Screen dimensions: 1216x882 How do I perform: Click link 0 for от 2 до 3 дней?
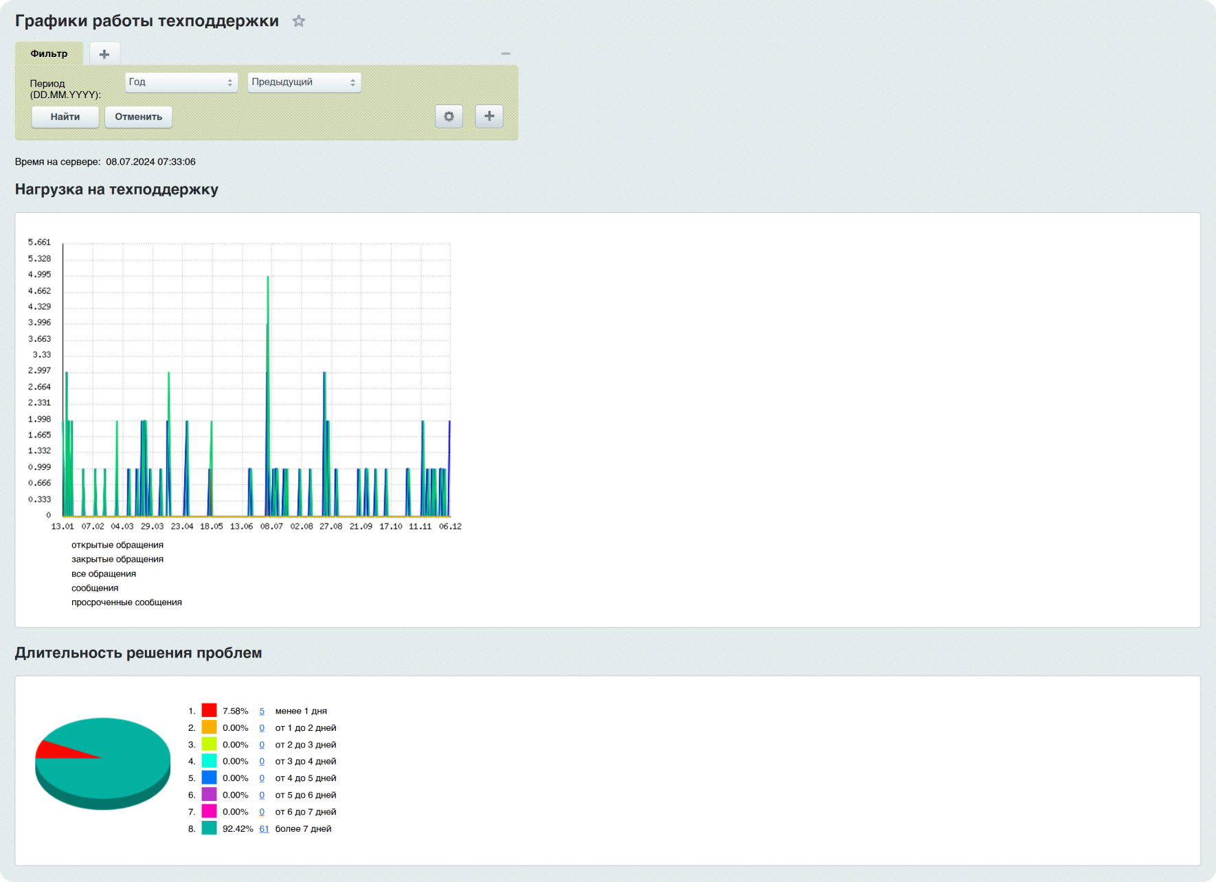262,745
